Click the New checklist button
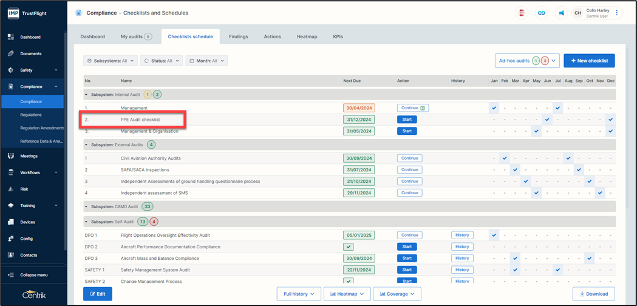 tap(589, 61)
